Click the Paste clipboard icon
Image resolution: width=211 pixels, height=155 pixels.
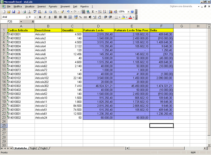[x=55, y=12]
